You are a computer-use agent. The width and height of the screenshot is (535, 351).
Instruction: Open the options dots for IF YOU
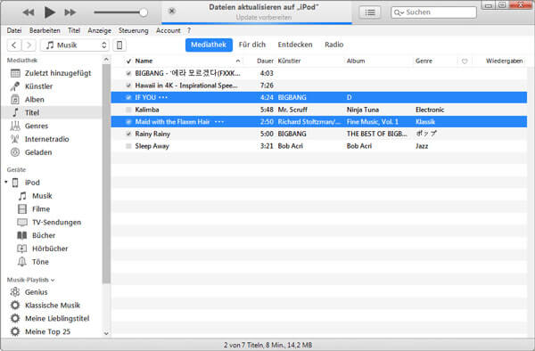pos(163,97)
